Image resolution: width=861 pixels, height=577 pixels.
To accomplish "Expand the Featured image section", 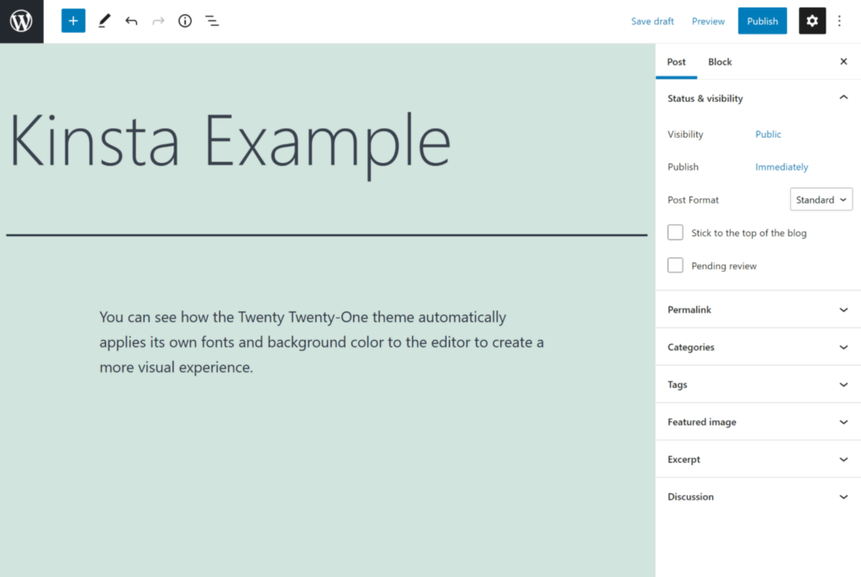I will [757, 421].
